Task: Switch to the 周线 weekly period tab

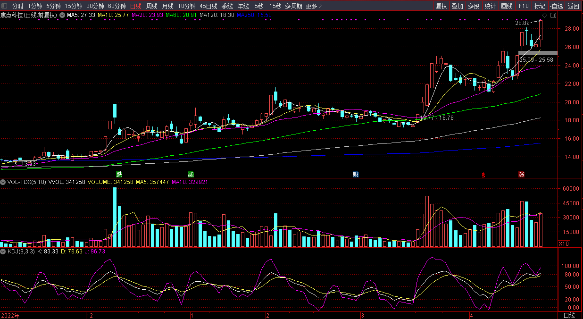Action: (x=151, y=6)
